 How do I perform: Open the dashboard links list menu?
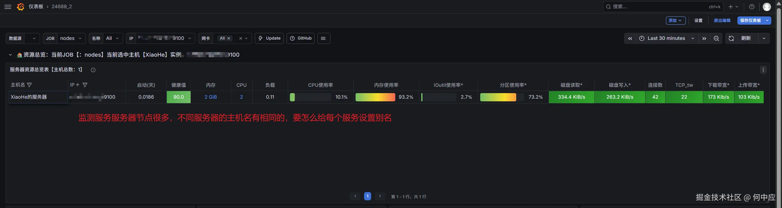[323, 38]
